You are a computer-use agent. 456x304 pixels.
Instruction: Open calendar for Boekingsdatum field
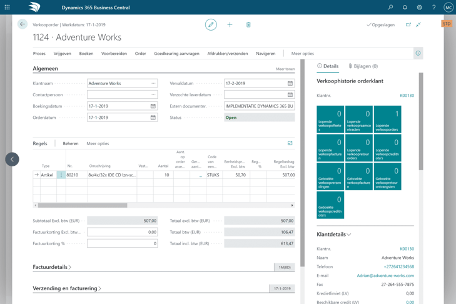[153, 106]
